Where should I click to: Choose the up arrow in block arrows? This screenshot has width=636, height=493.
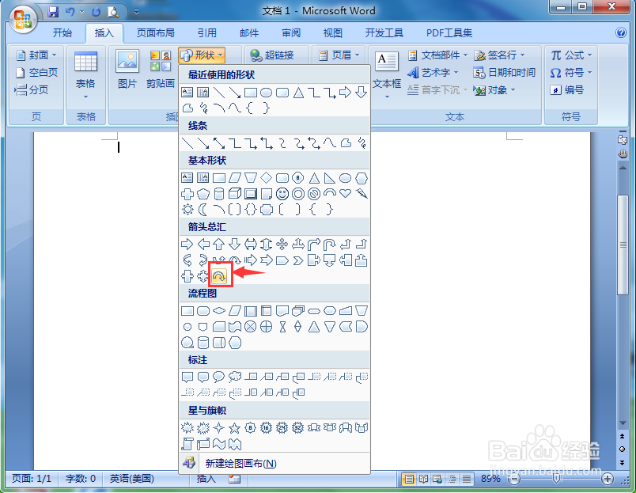tap(218, 245)
